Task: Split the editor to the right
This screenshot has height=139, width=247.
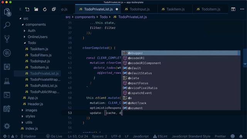Action: click(x=233, y=9)
